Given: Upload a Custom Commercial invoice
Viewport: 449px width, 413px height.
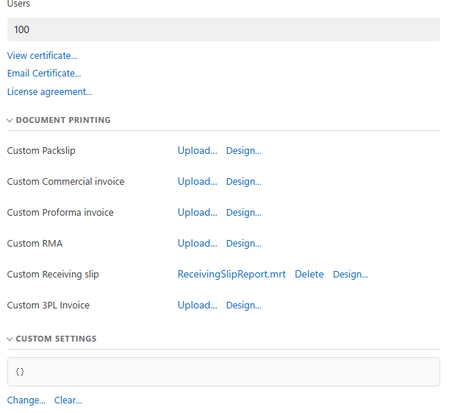Looking at the screenshot, I should [197, 182].
